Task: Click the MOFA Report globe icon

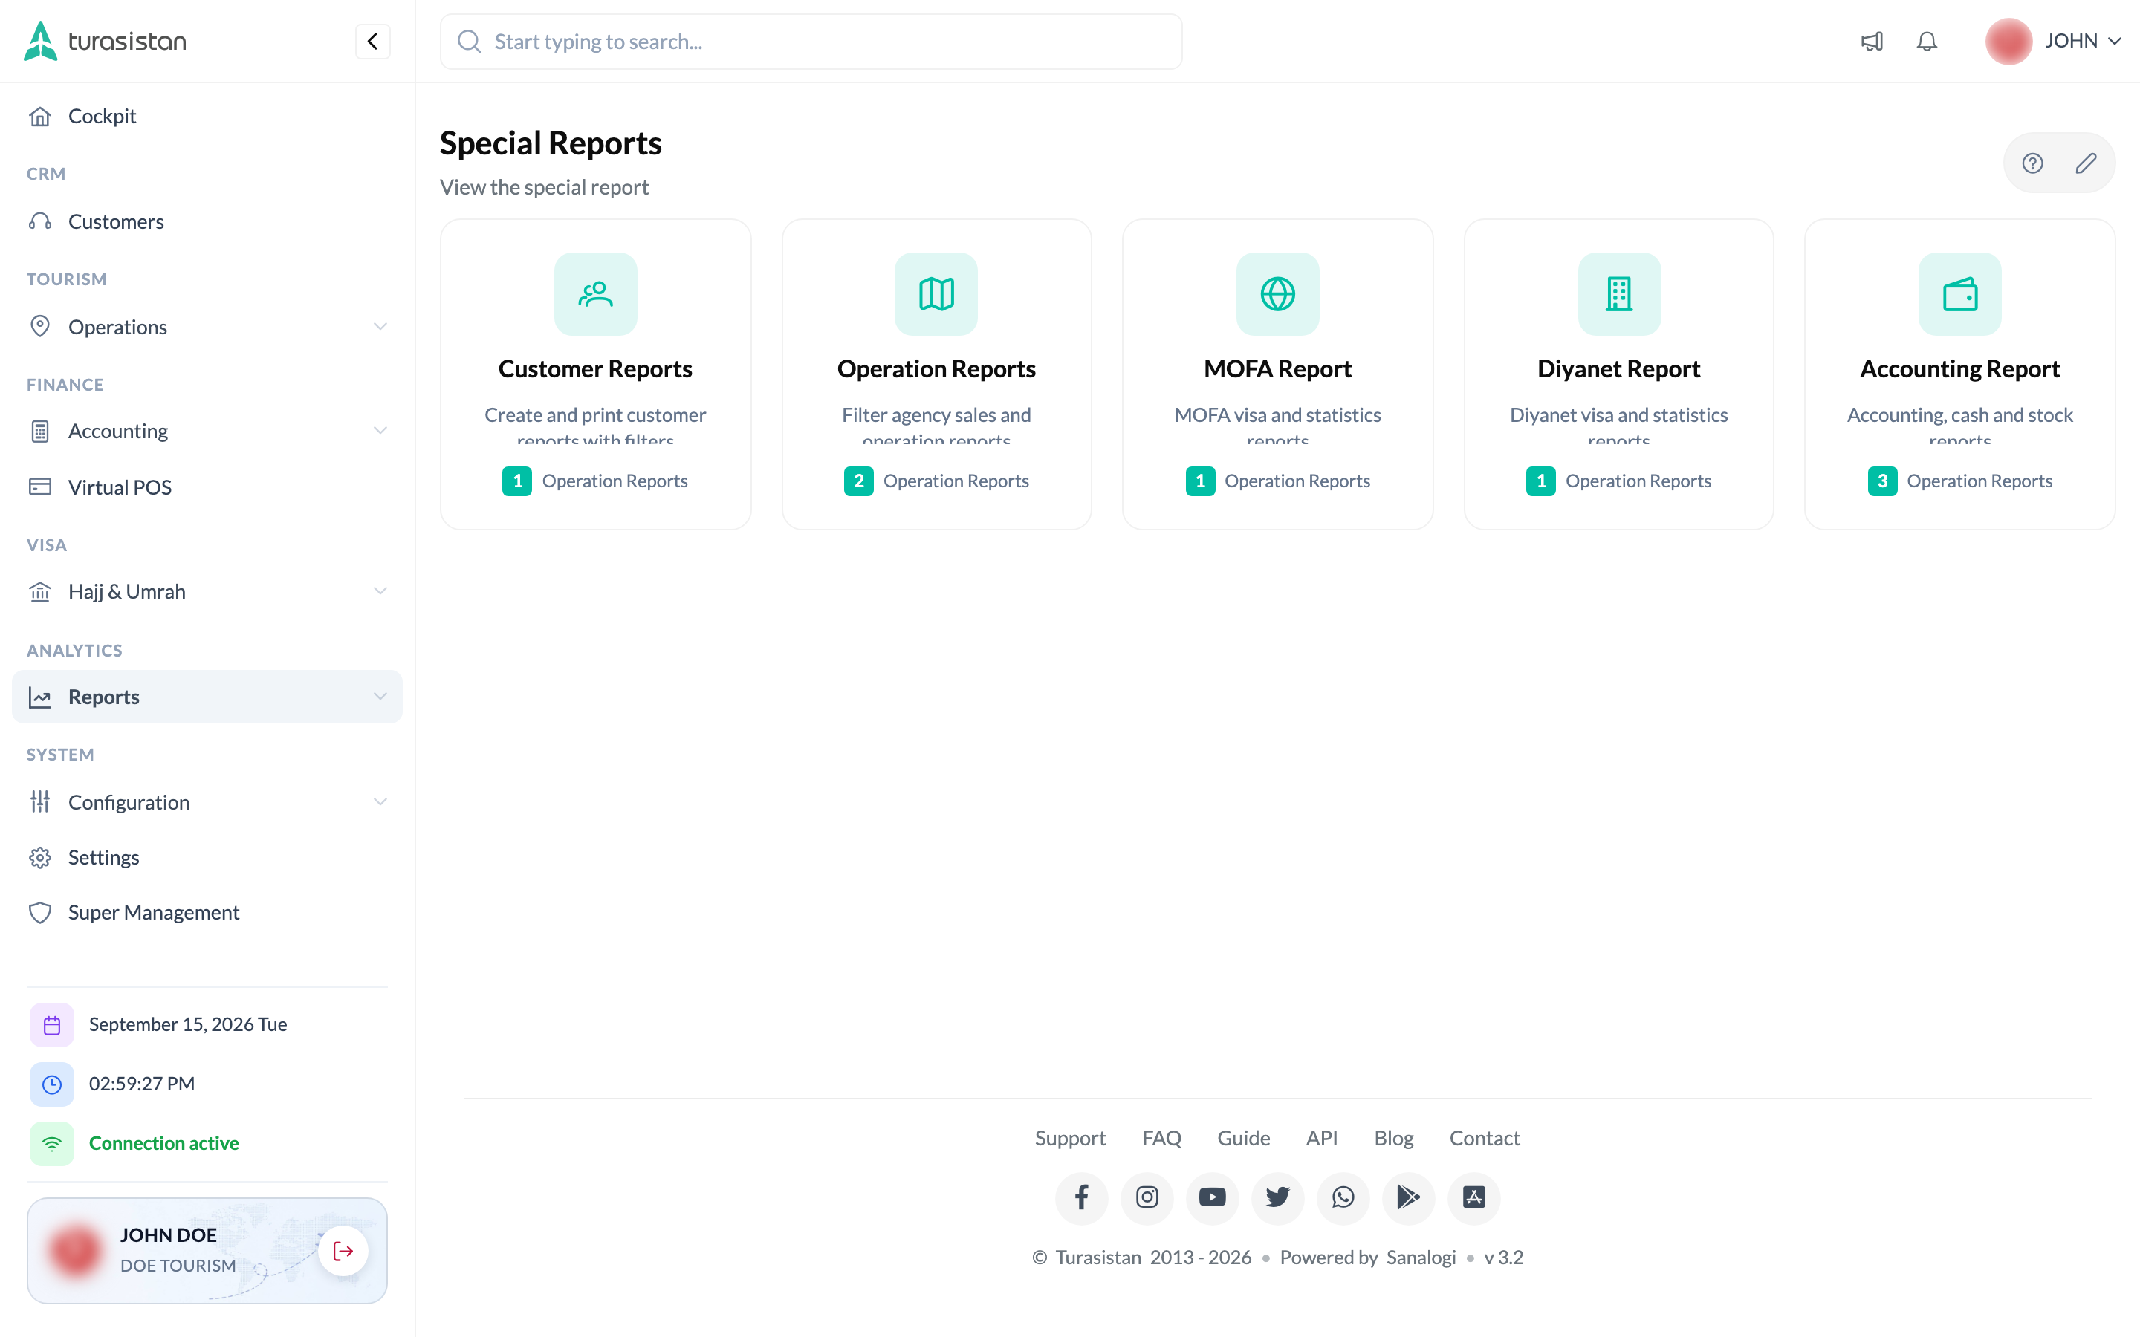Action: coord(1278,293)
